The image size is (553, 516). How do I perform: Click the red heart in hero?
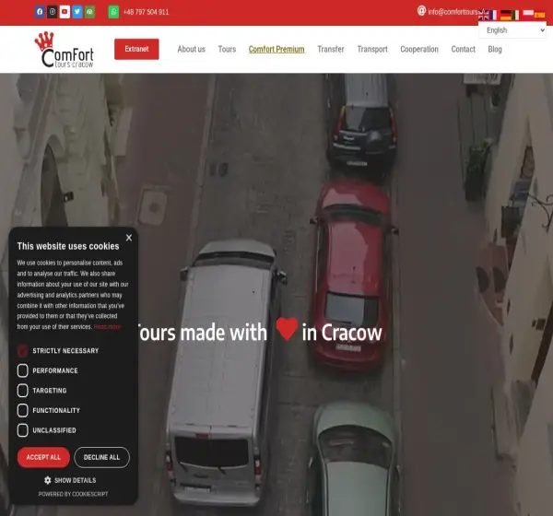click(287, 328)
